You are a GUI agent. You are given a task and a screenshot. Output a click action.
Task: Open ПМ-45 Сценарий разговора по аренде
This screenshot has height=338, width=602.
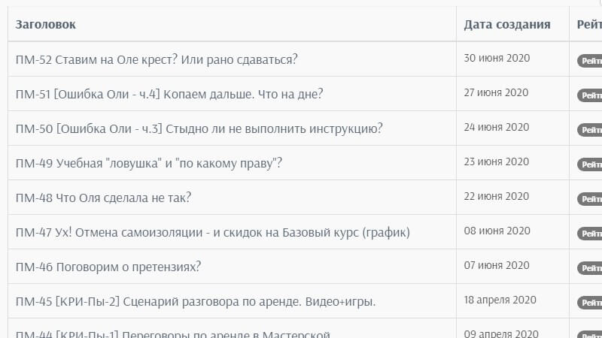point(195,301)
